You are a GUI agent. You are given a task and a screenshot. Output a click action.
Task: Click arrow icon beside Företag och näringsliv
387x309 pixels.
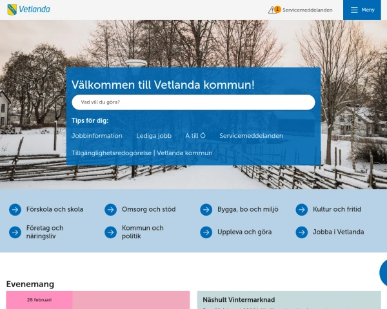coord(15,232)
